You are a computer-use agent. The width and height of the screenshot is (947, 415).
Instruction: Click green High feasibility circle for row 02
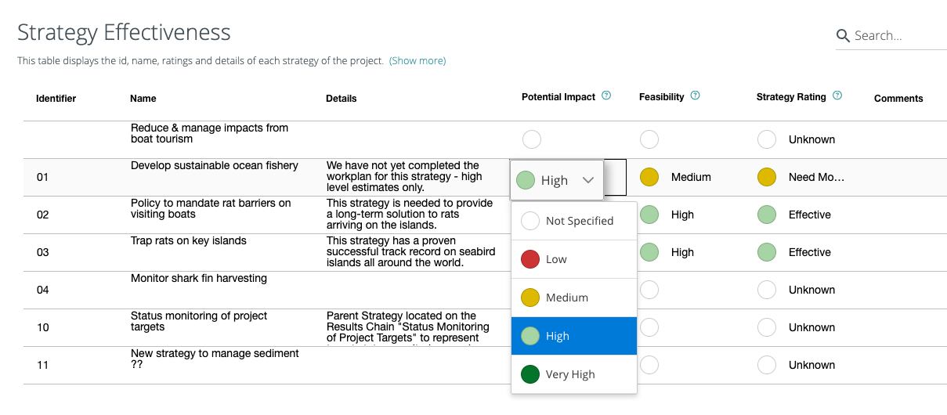point(649,215)
